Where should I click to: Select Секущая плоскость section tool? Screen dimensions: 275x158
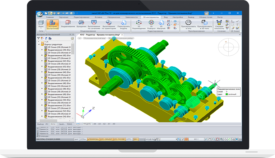pyautogui.click(x=219, y=25)
